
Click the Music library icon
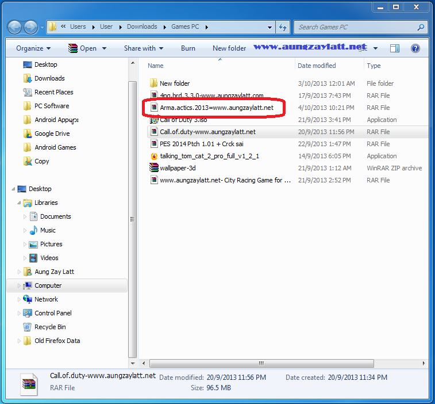(33, 230)
